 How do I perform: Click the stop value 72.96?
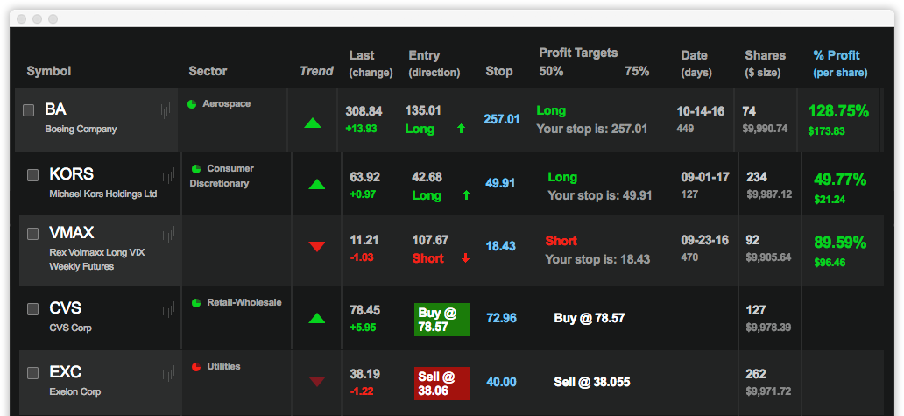pyautogui.click(x=502, y=318)
